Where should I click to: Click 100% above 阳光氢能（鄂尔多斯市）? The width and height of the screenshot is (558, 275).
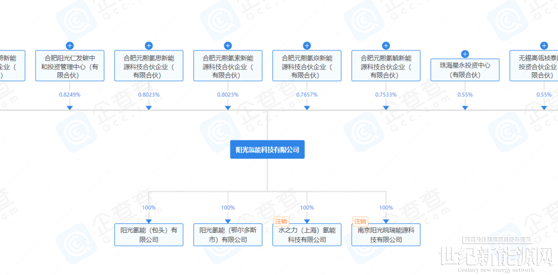coord(228,208)
